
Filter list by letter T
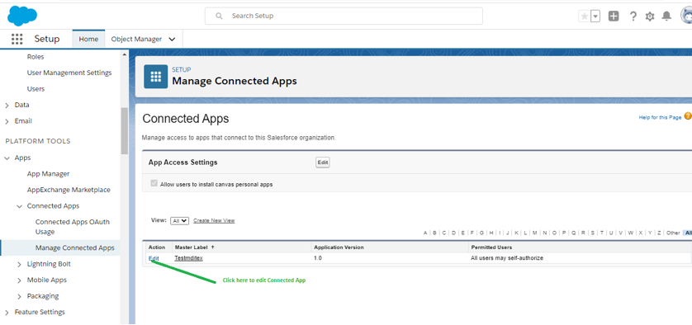click(x=601, y=233)
